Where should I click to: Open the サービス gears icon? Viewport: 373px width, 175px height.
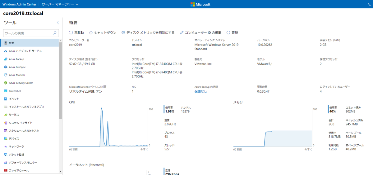click(6, 115)
